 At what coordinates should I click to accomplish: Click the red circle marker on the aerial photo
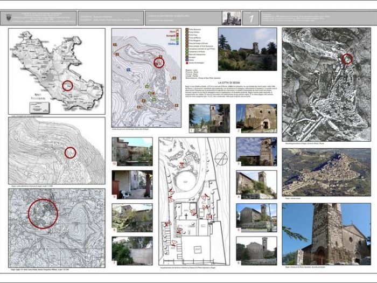[347, 58]
